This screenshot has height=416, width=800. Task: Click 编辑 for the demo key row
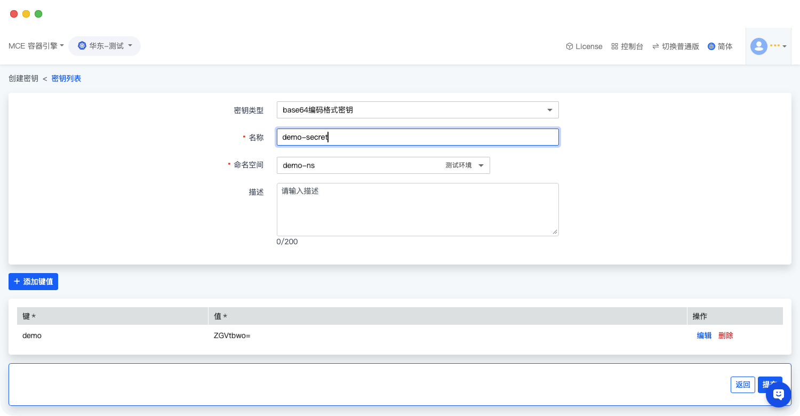click(x=704, y=335)
